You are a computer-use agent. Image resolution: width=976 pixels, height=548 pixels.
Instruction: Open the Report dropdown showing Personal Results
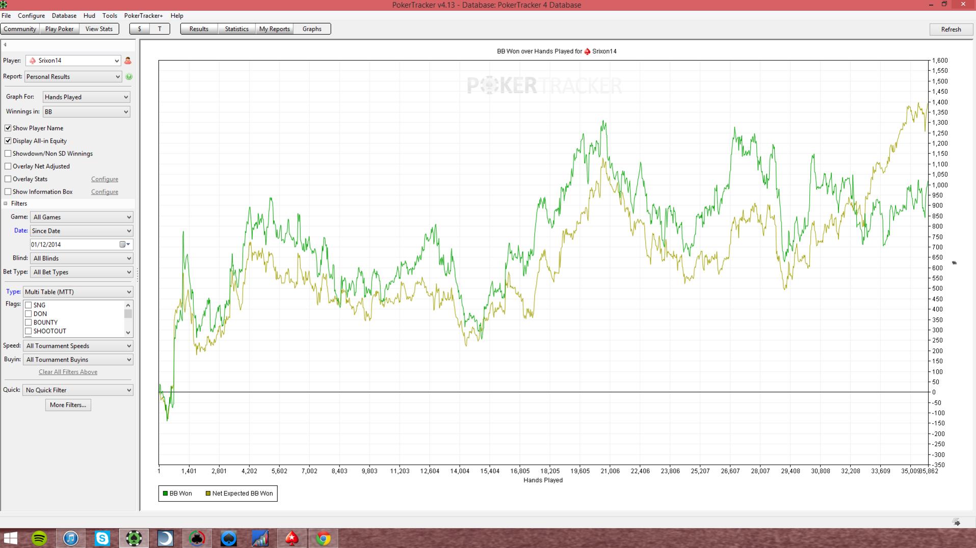[73, 77]
